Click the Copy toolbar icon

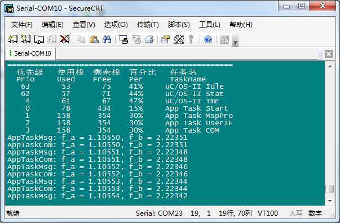pyautogui.click(x=81, y=39)
